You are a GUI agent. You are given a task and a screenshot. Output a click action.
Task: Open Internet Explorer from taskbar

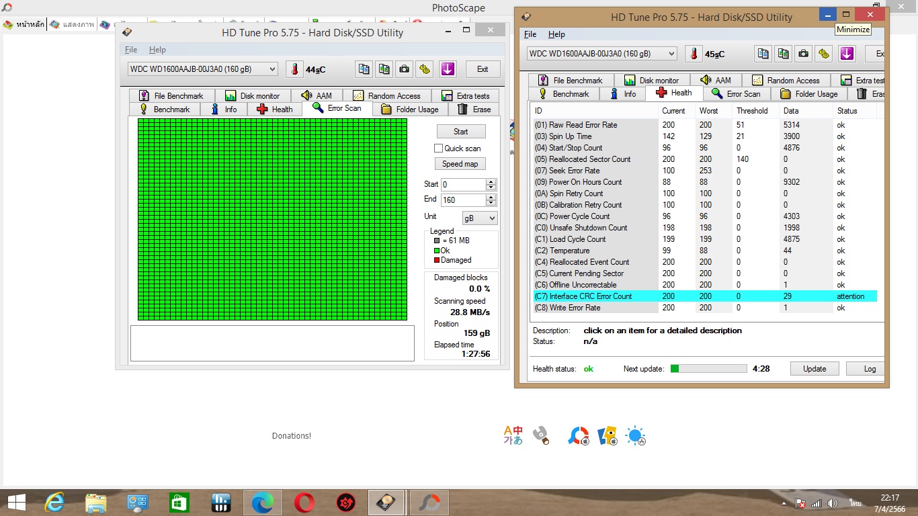click(54, 502)
